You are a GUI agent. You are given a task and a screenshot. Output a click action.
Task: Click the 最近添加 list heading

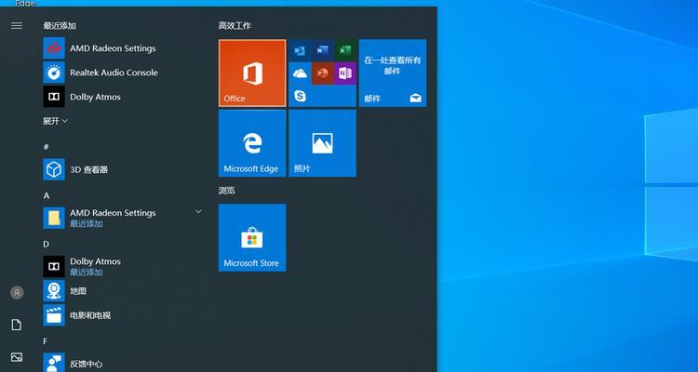60,26
